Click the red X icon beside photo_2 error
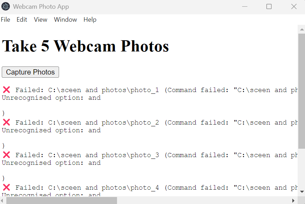Viewport: 305px width, 204px height. [6, 122]
